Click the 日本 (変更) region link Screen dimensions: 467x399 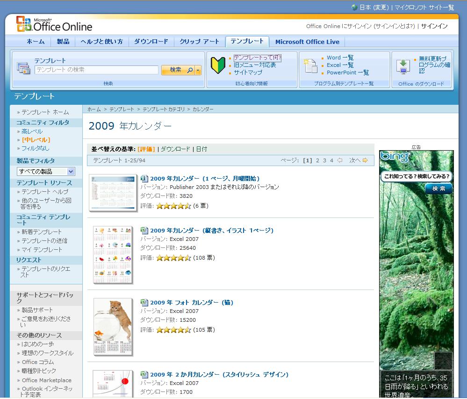pyautogui.click(x=374, y=7)
